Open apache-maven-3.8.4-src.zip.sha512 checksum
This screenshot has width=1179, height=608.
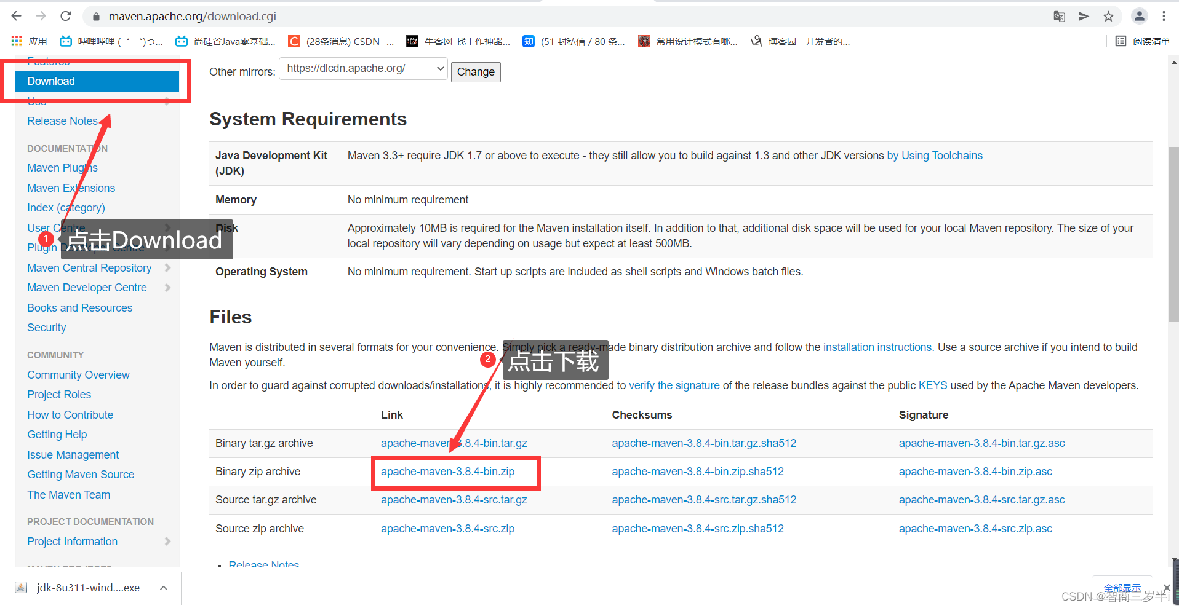click(x=698, y=529)
